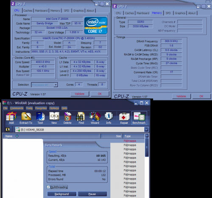Toggle the Multithreading checkbox
The image size is (212, 198).
point(48,187)
